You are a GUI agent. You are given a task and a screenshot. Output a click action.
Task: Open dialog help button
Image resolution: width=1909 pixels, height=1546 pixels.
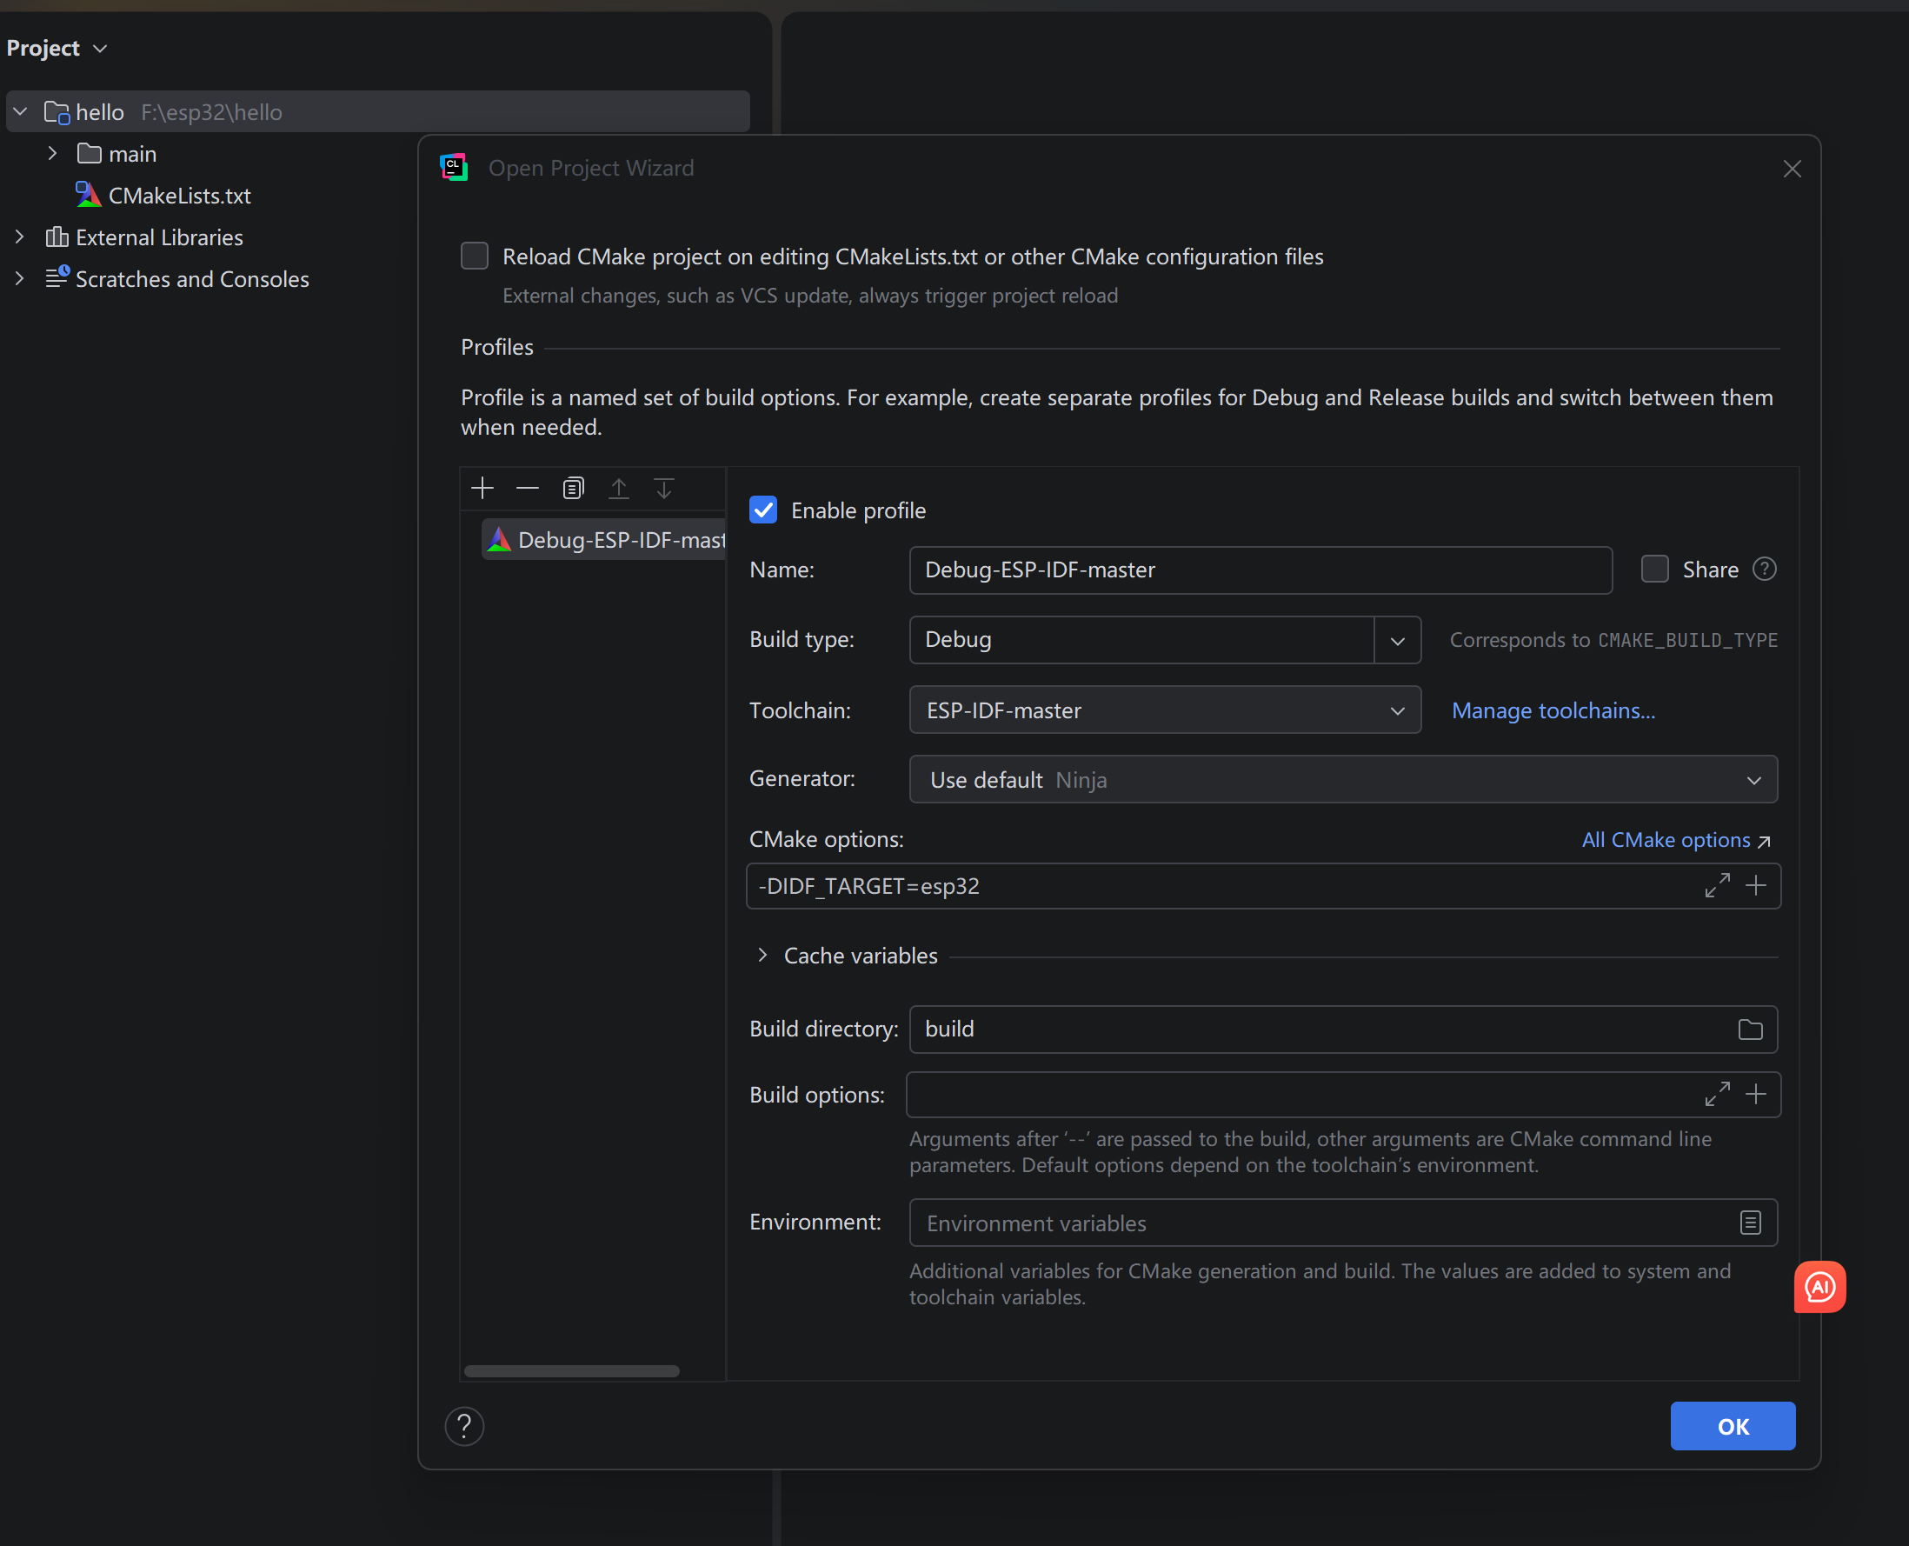point(465,1426)
